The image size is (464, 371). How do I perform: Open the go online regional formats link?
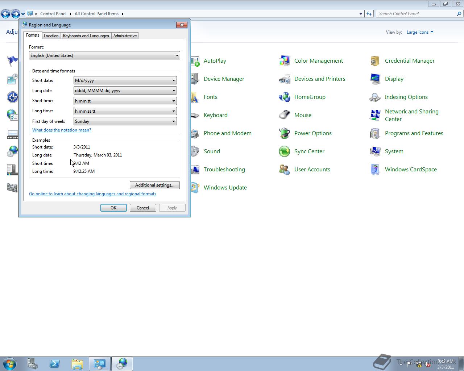click(x=92, y=194)
